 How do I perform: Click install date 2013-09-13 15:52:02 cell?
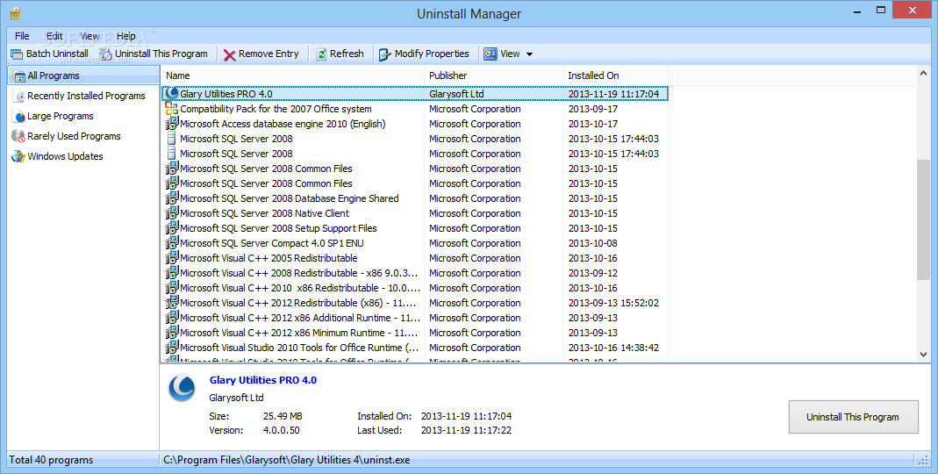(613, 303)
